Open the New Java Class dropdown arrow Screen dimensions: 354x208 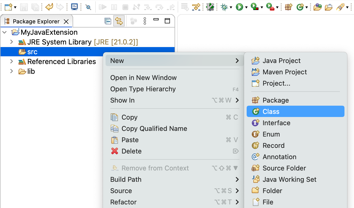307,7
